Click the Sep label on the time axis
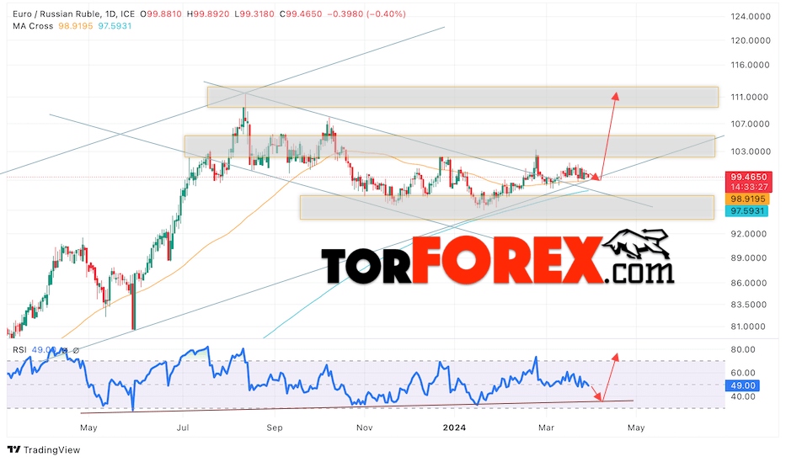Screen dimensions: 786x462 point(274,428)
